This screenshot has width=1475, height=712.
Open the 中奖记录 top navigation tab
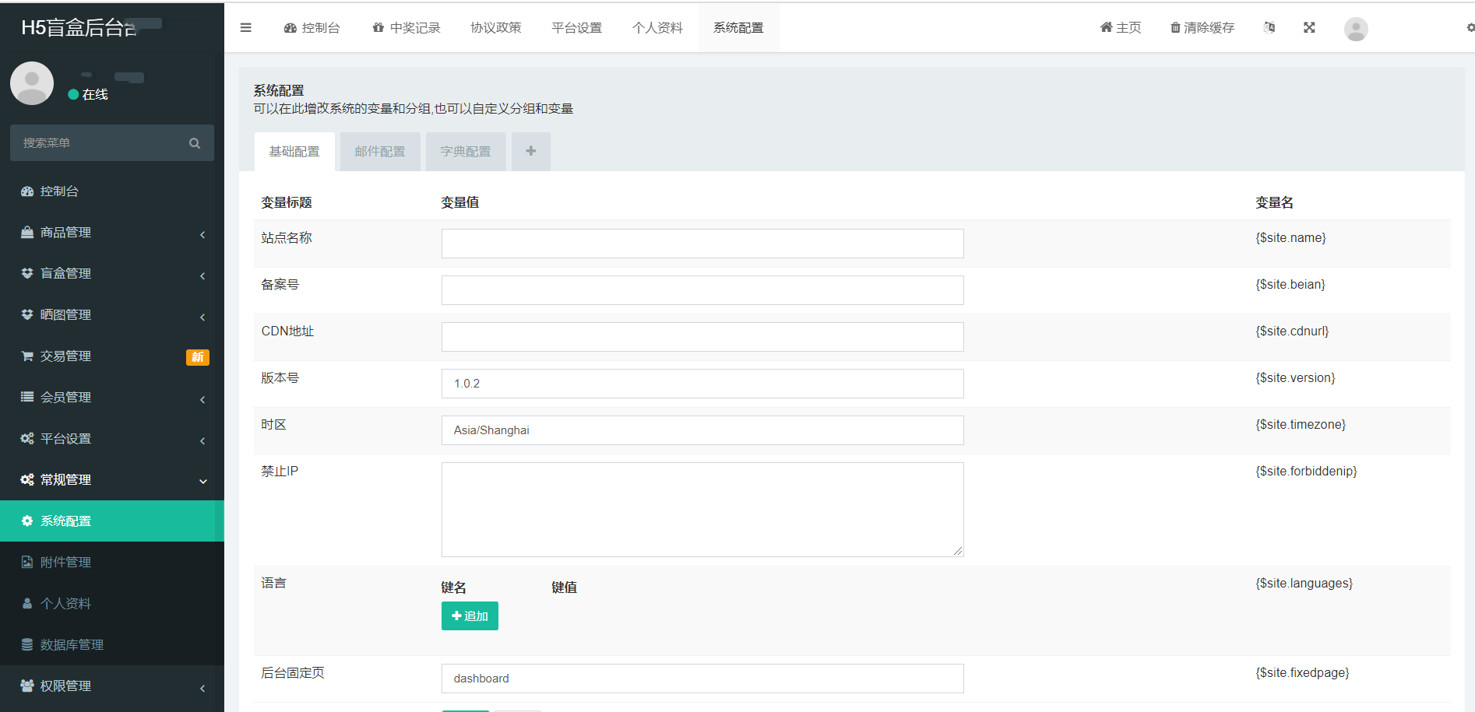point(407,28)
